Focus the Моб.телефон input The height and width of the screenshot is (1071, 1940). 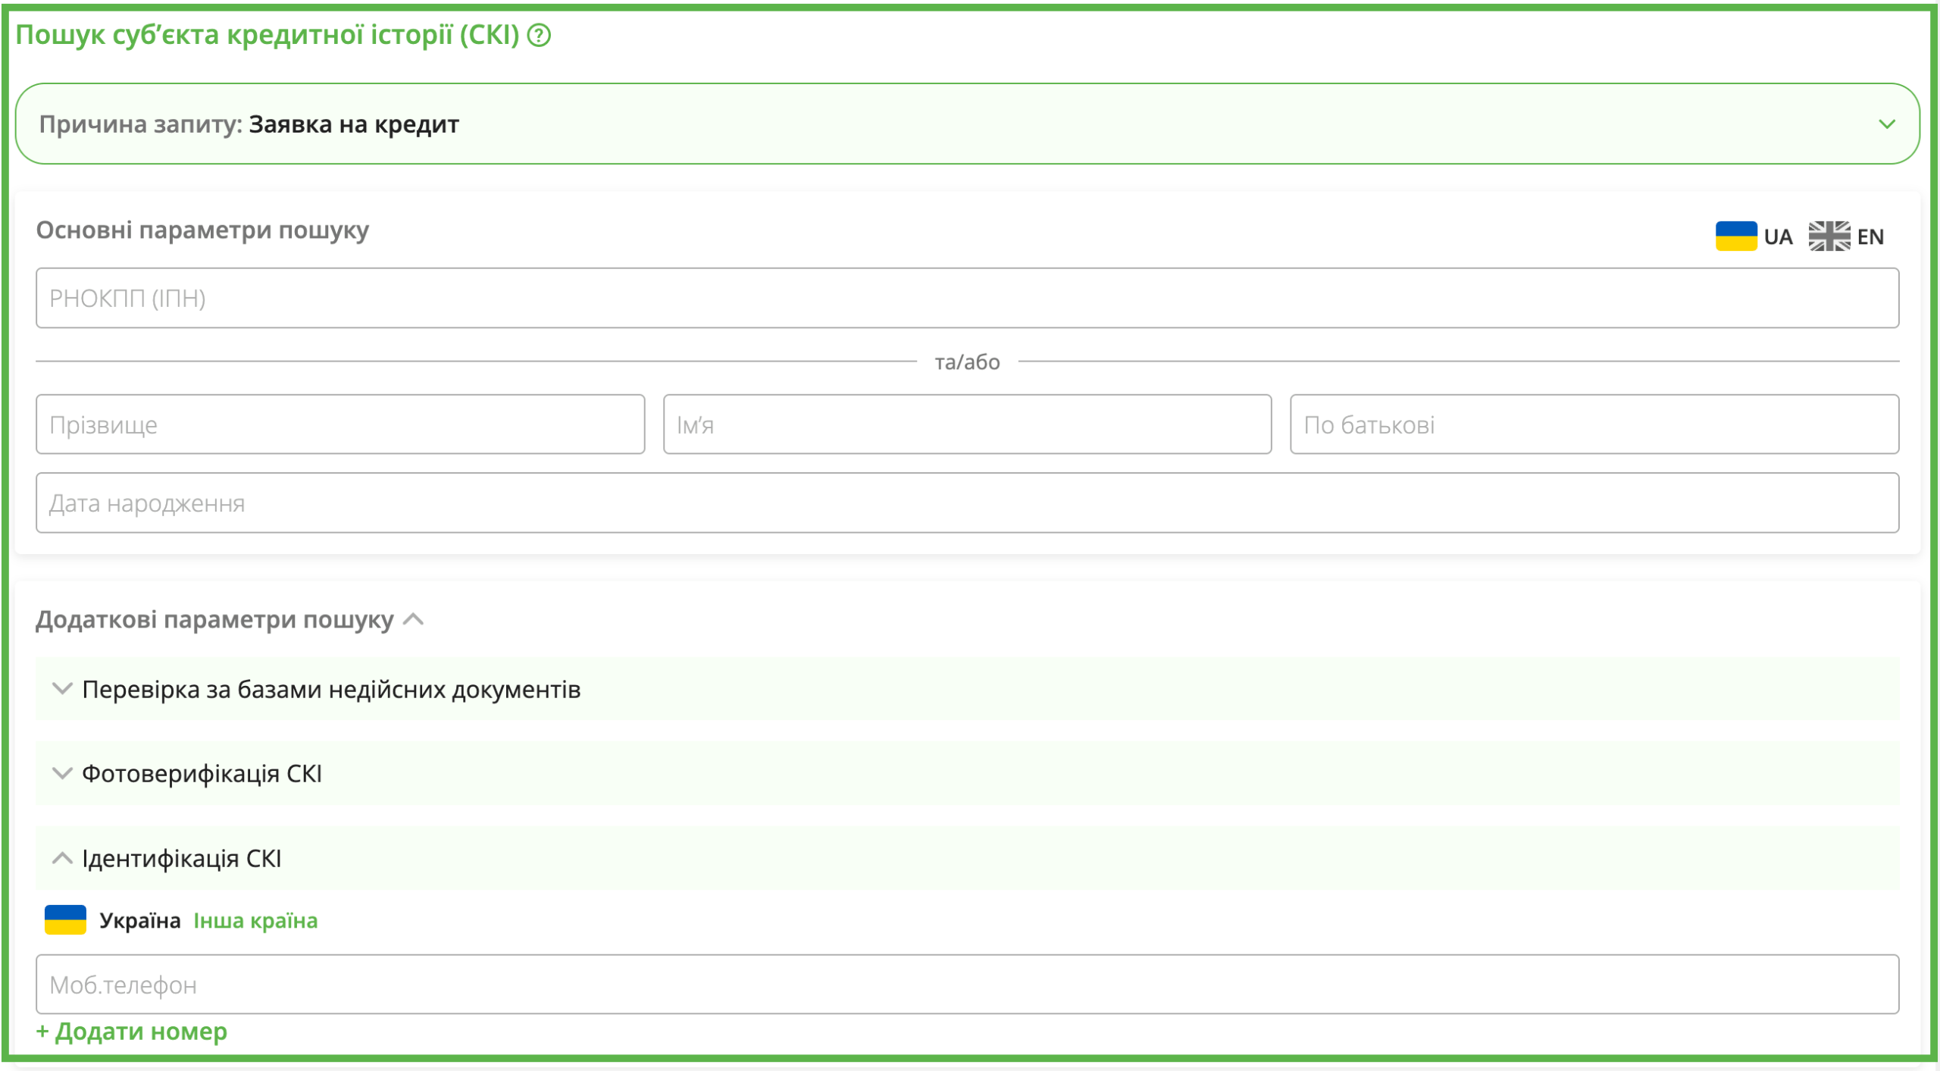[x=967, y=985]
